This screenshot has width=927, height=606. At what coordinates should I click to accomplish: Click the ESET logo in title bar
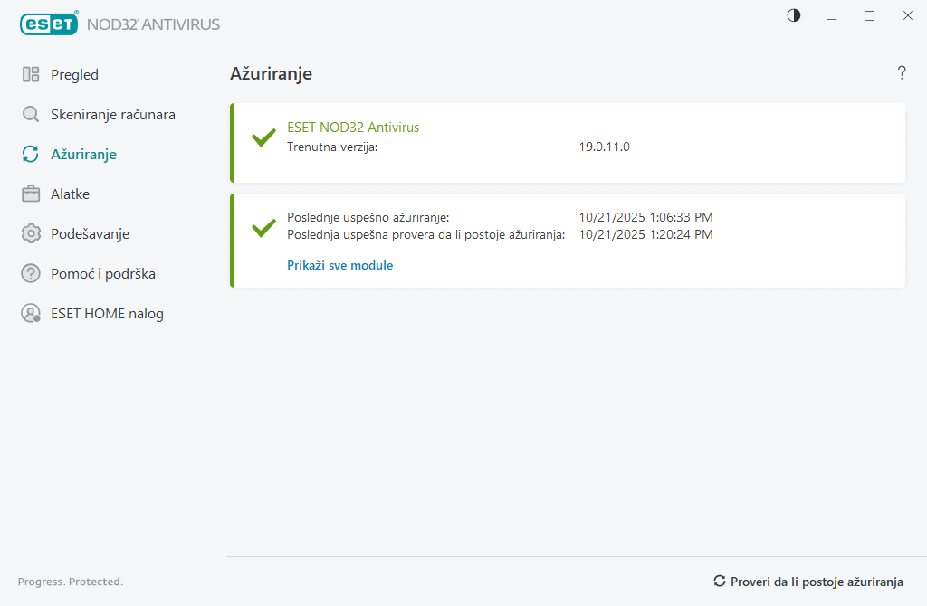49,24
